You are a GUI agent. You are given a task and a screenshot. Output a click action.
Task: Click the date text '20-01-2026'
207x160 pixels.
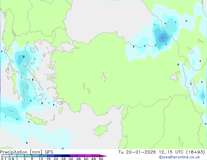click(x=141, y=152)
